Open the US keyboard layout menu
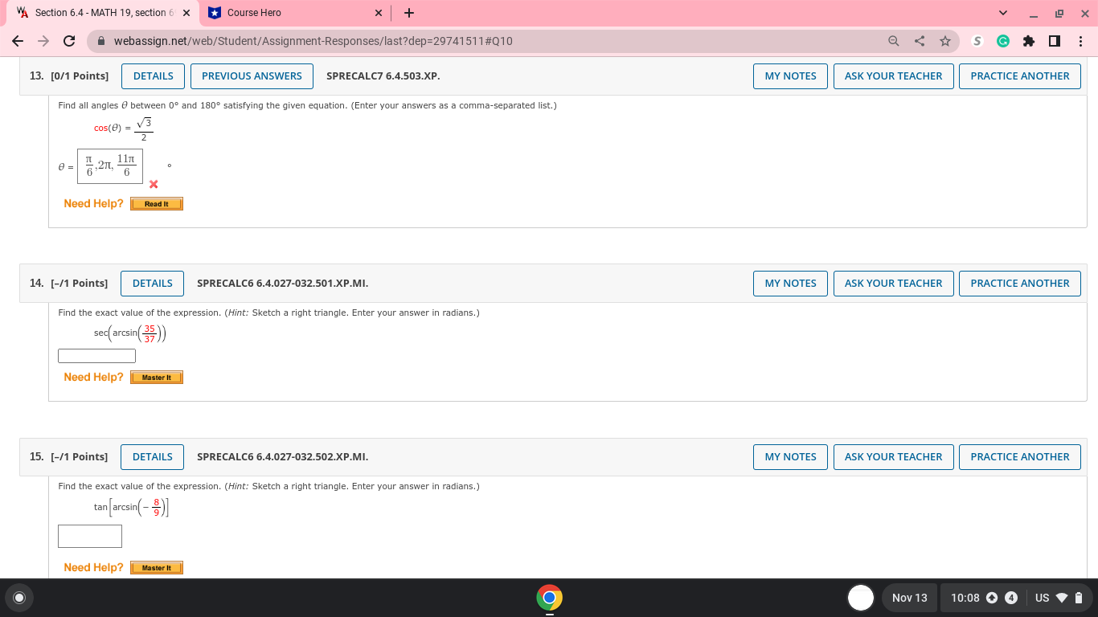This screenshot has width=1098, height=617. point(1041,598)
